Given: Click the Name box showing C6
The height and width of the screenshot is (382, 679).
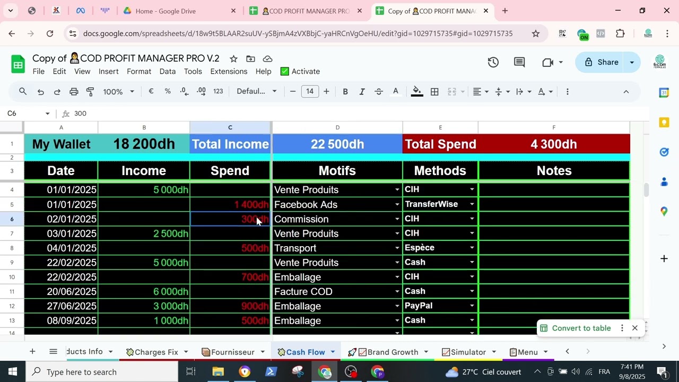Looking at the screenshot, I should coord(28,114).
